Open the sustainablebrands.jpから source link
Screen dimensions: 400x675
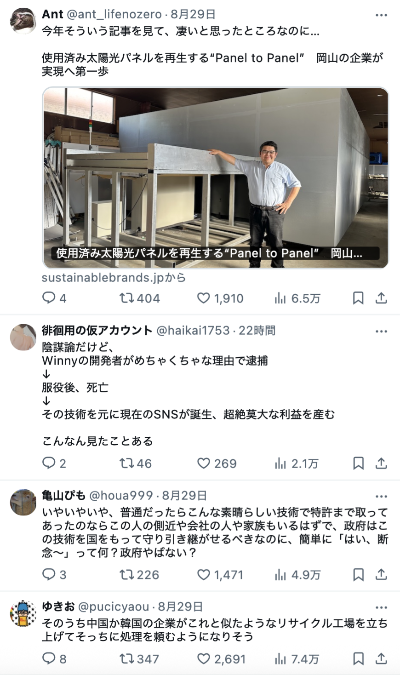114,278
